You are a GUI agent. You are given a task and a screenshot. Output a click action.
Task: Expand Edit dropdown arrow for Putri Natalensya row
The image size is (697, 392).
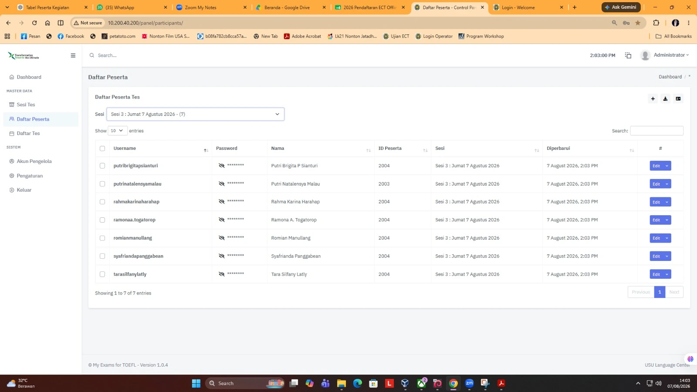[667, 184]
